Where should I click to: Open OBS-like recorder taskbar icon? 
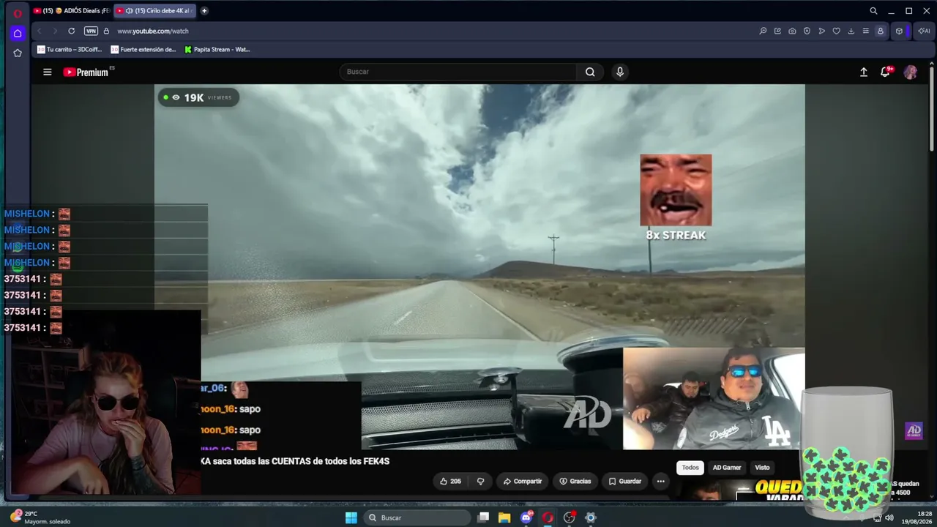(x=570, y=517)
